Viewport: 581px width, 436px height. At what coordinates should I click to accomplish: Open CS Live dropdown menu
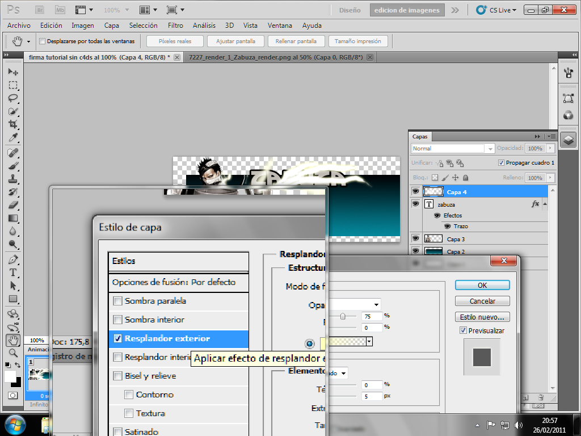pos(496,10)
